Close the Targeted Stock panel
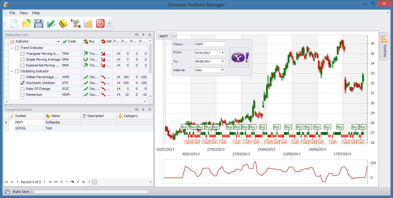Screen dimensions: 393x198 coord(150,110)
